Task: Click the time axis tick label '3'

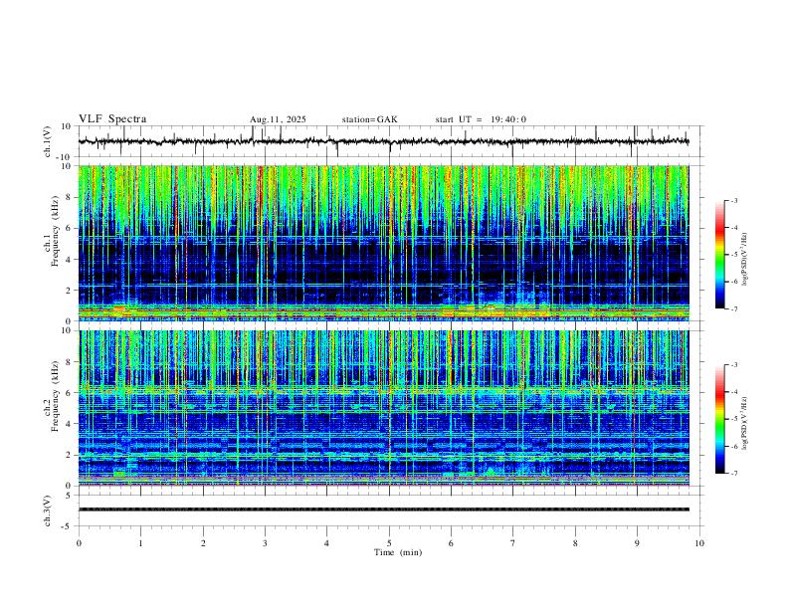Action: point(265,543)
